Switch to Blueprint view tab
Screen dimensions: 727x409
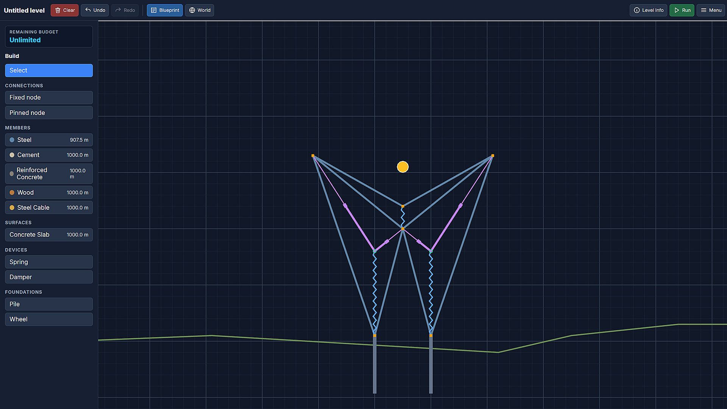(165, 10)
